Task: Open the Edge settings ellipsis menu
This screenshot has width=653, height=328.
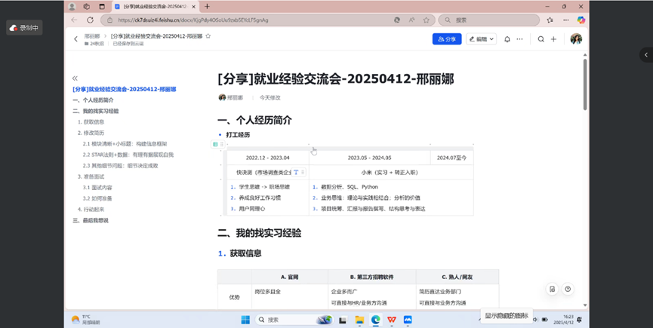Action: (x=565, y=20)
